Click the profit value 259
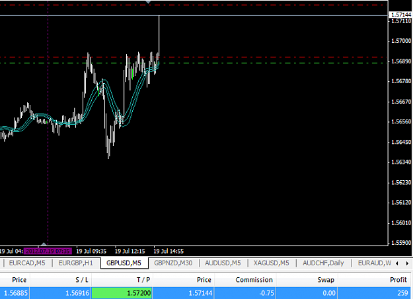 (x=375, y=293)
